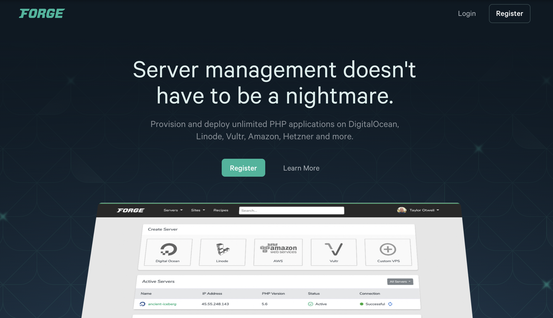Click the Recipes menu item

coord(221,210)
